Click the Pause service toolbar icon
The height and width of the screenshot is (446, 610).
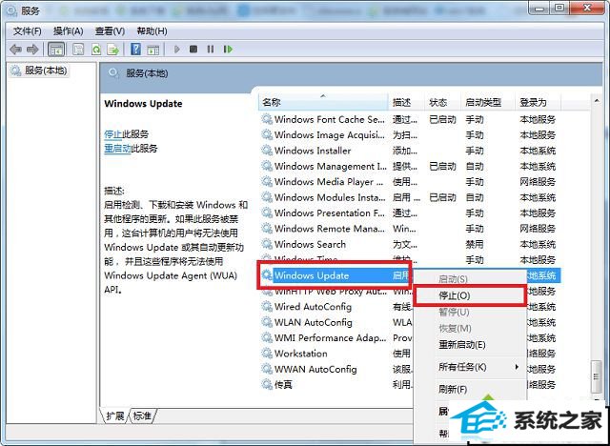point(211,50)
